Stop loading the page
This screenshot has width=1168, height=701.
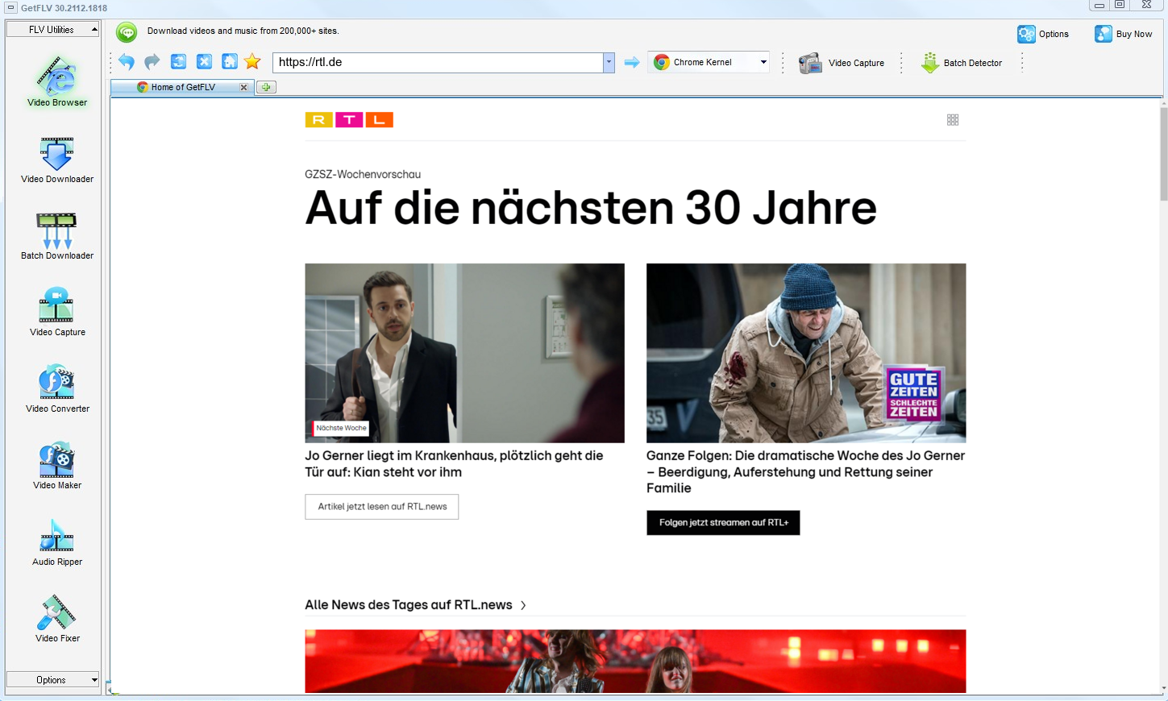pos(204,62)
